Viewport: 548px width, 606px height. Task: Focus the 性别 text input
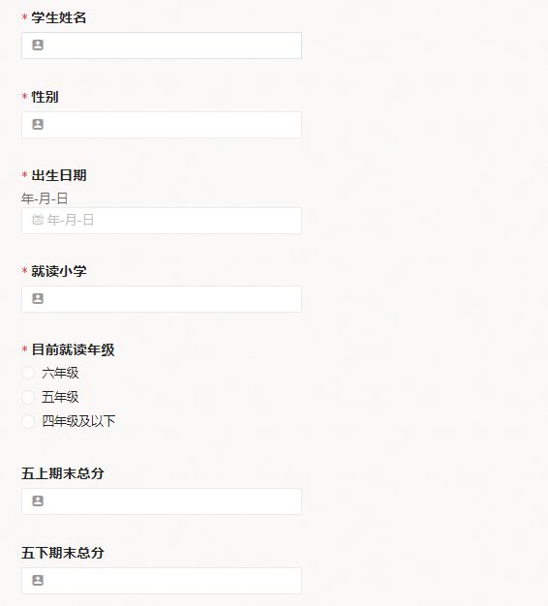click(x=162, y=125)
